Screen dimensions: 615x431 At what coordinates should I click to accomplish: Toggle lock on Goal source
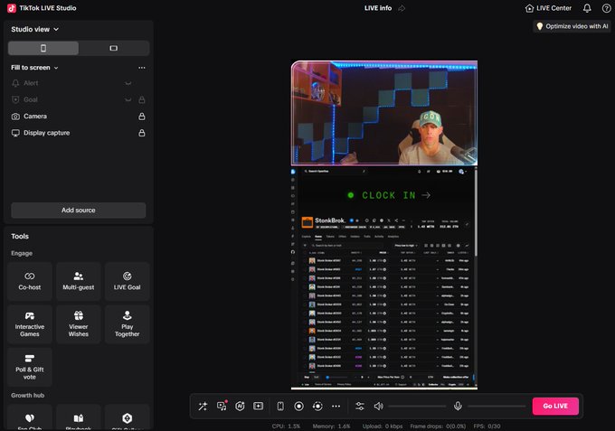[x=142, y=100]
